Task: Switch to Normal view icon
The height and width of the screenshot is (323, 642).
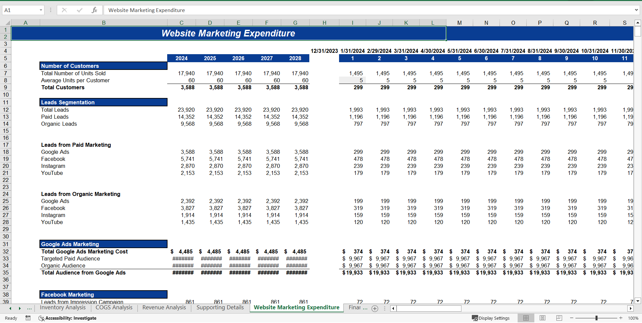Action: [526, 318]
